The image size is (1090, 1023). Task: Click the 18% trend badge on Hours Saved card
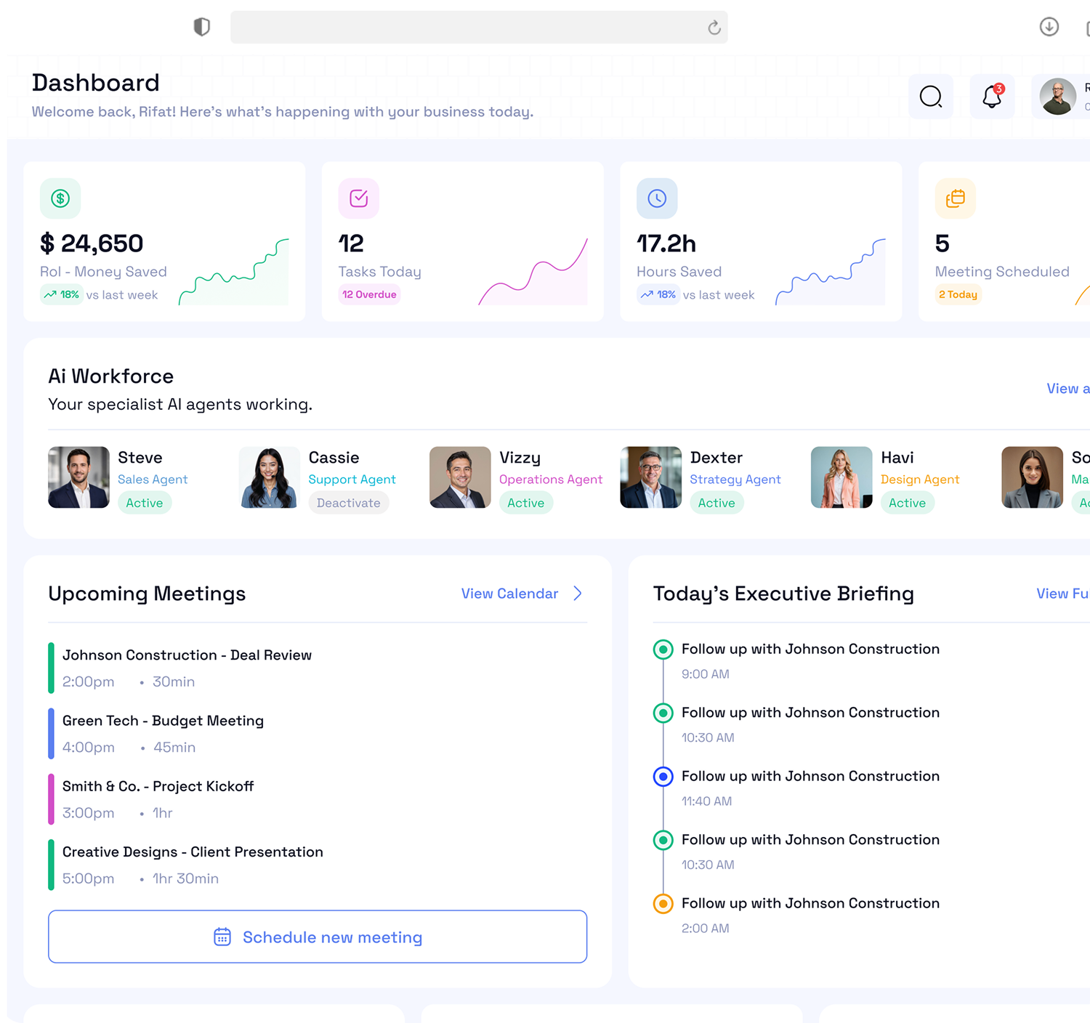point(658,294)
